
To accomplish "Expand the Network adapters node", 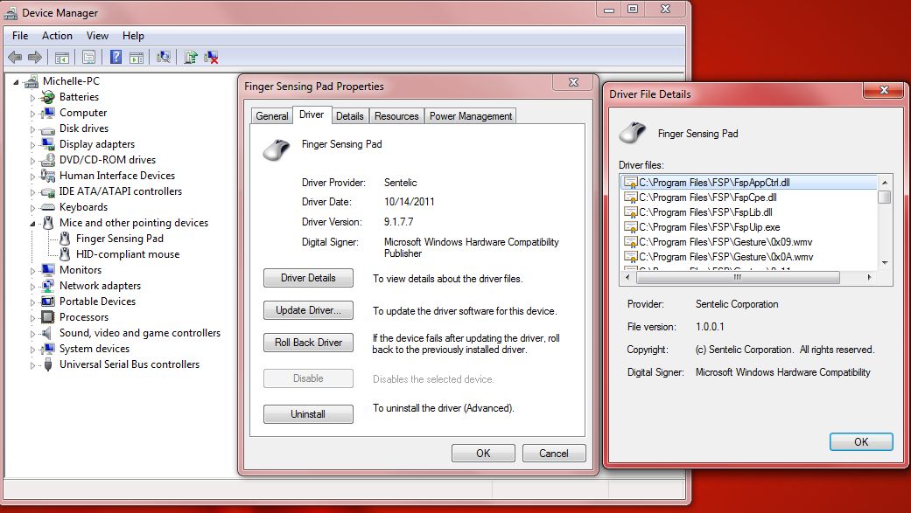I will pyautogui.click(x=32, y=286).
